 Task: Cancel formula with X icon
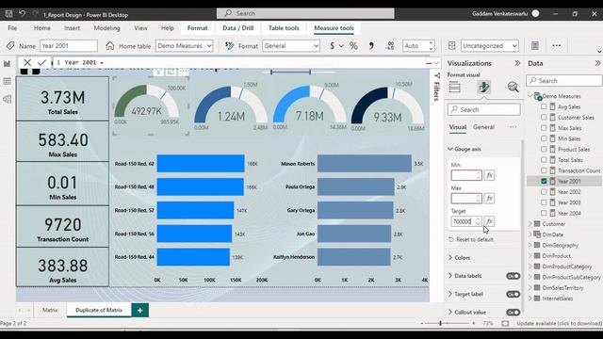pyautogui.click(x=27, y=62)
